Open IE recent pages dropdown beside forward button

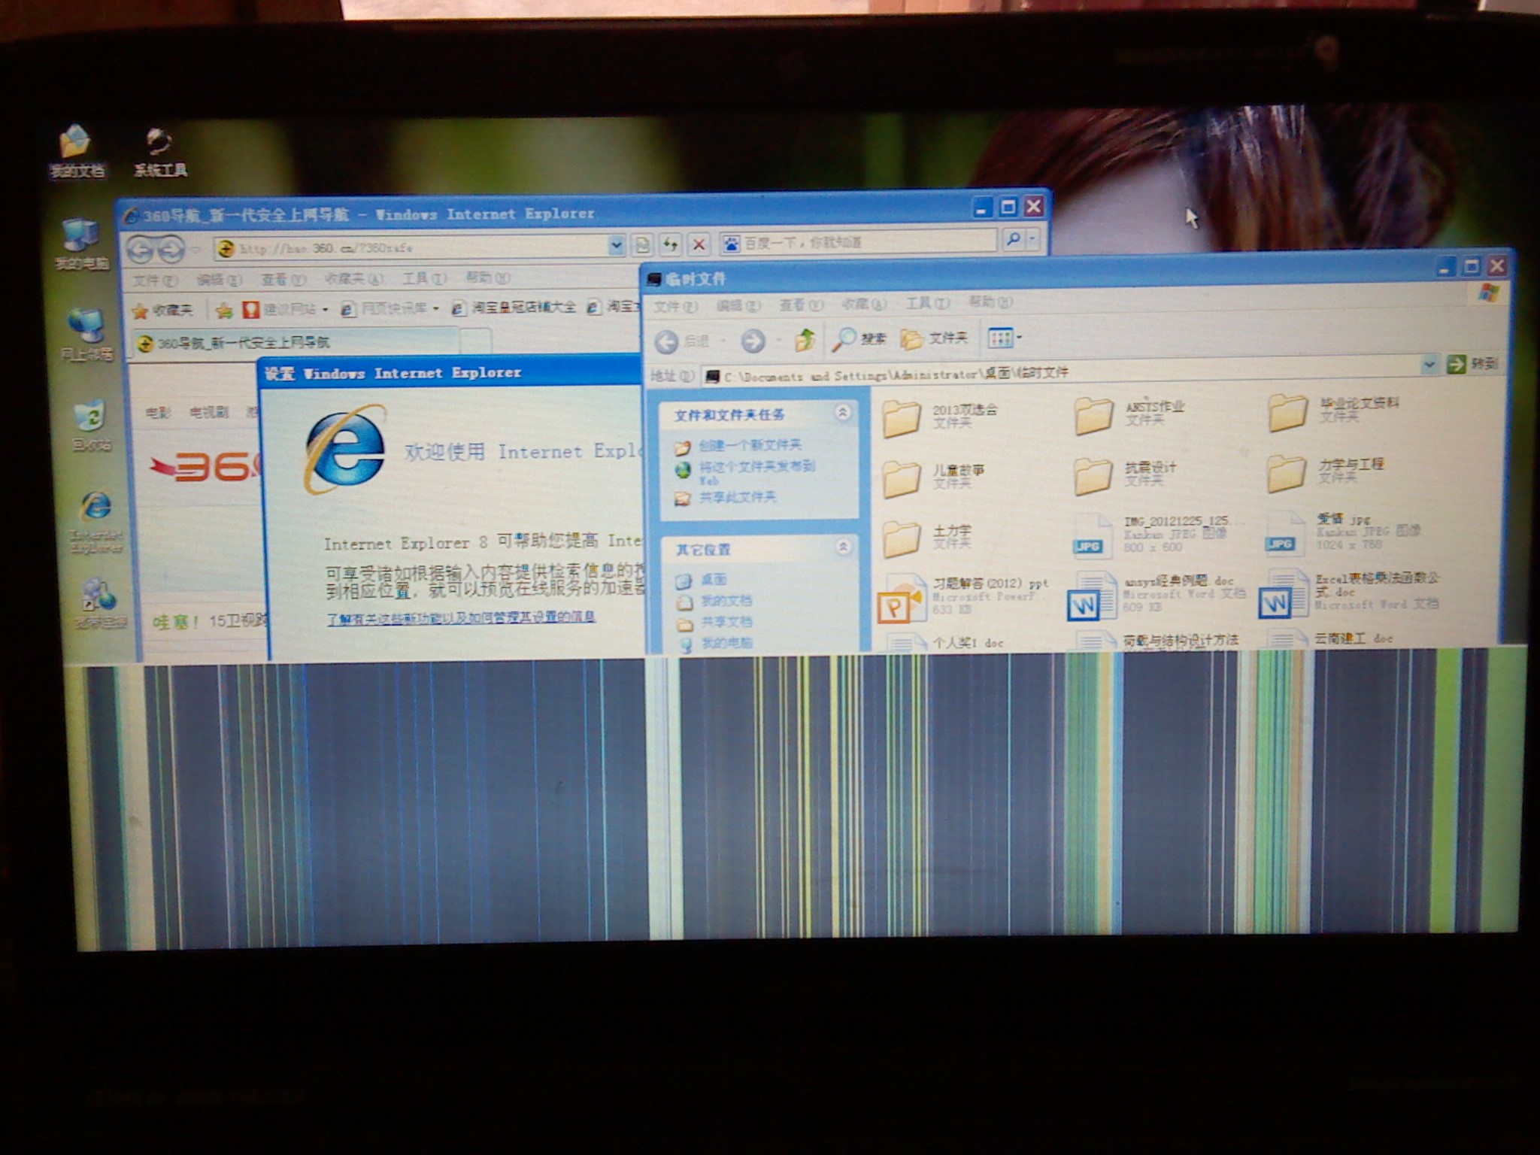coord(195,249)
